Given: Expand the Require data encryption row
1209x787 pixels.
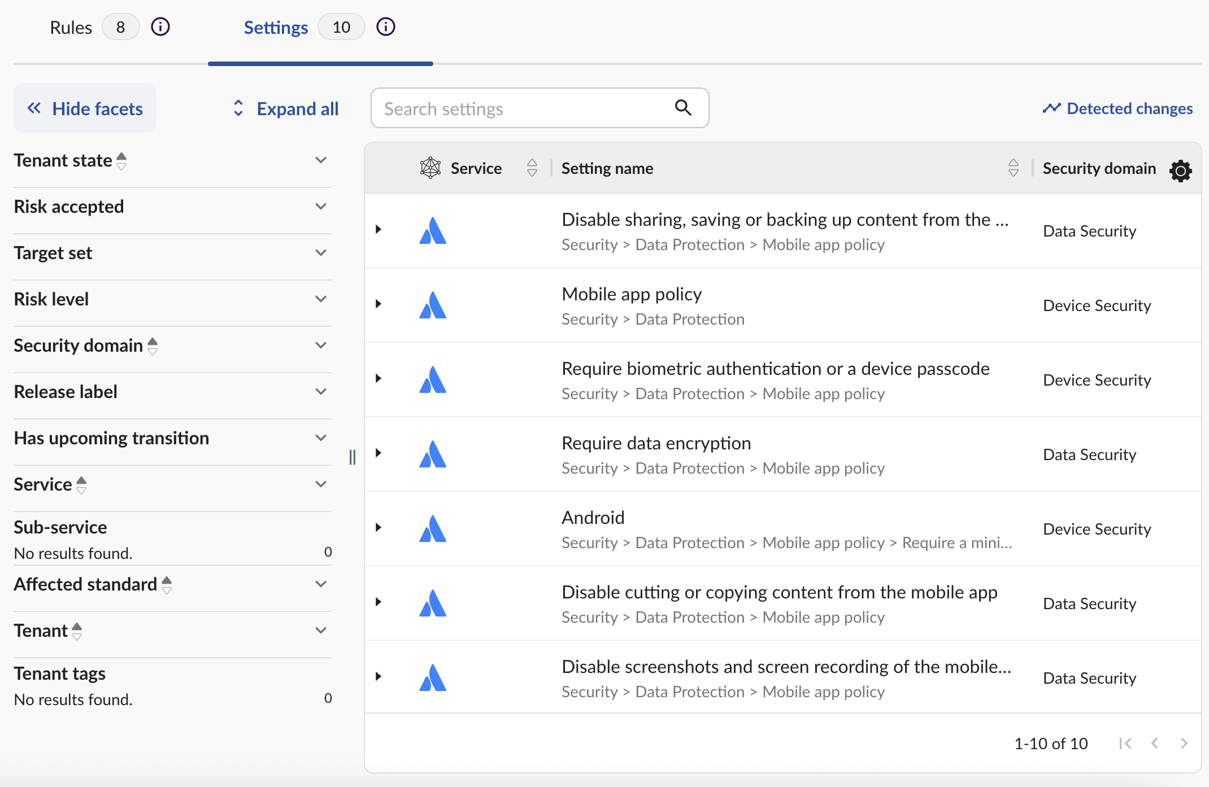Looking at the screenshot, I should (379, 453).
